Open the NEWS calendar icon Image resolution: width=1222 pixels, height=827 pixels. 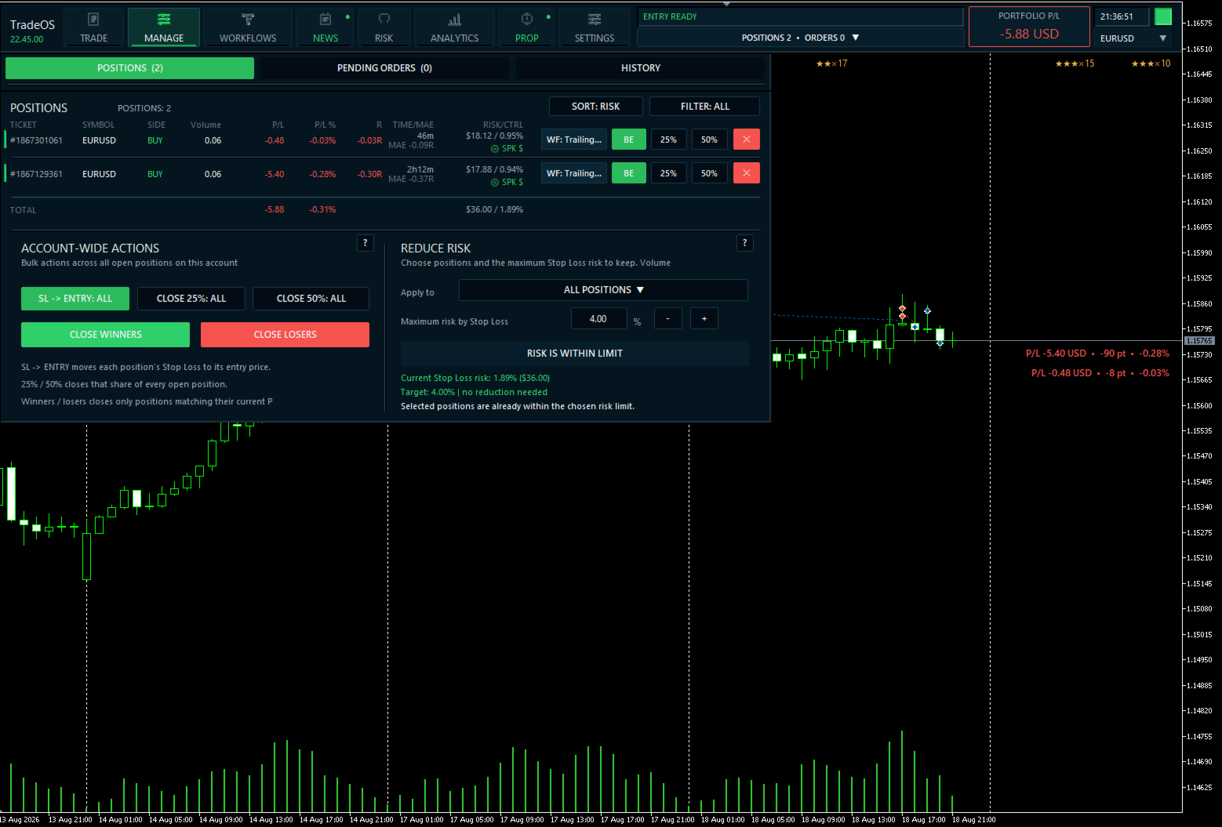tap(326, 19)
